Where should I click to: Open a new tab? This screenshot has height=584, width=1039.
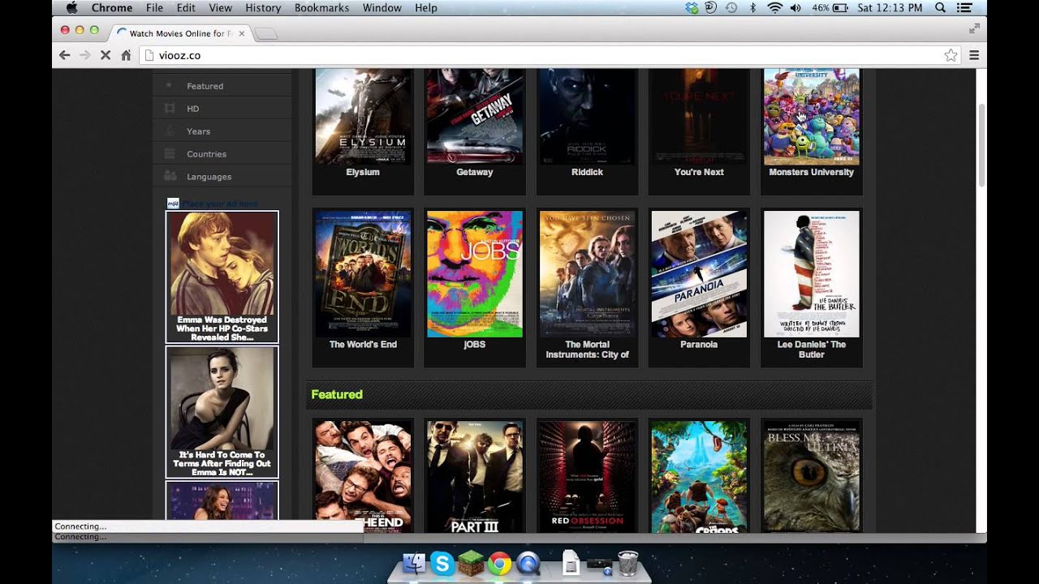point(266,33)
